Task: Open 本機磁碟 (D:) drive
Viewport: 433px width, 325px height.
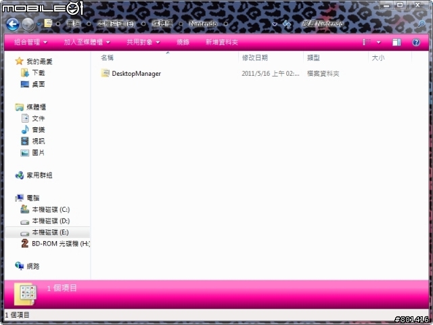Action: coord(51,221)
